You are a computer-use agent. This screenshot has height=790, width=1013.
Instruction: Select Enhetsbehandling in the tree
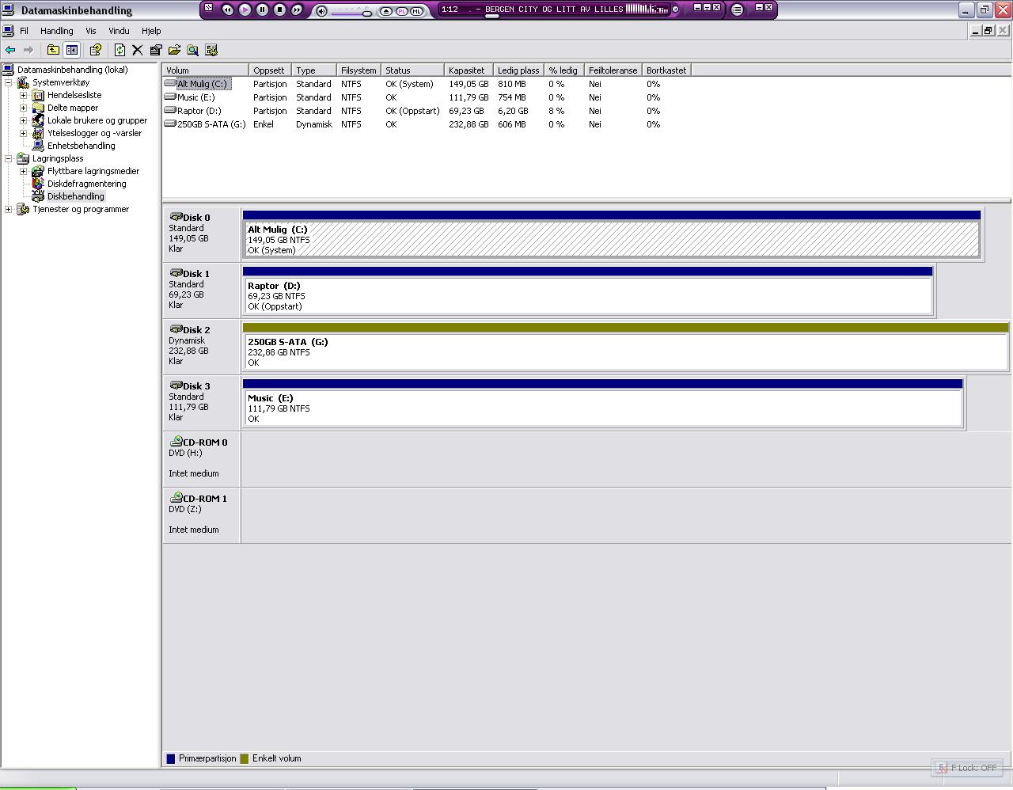[x=81, y=146]
